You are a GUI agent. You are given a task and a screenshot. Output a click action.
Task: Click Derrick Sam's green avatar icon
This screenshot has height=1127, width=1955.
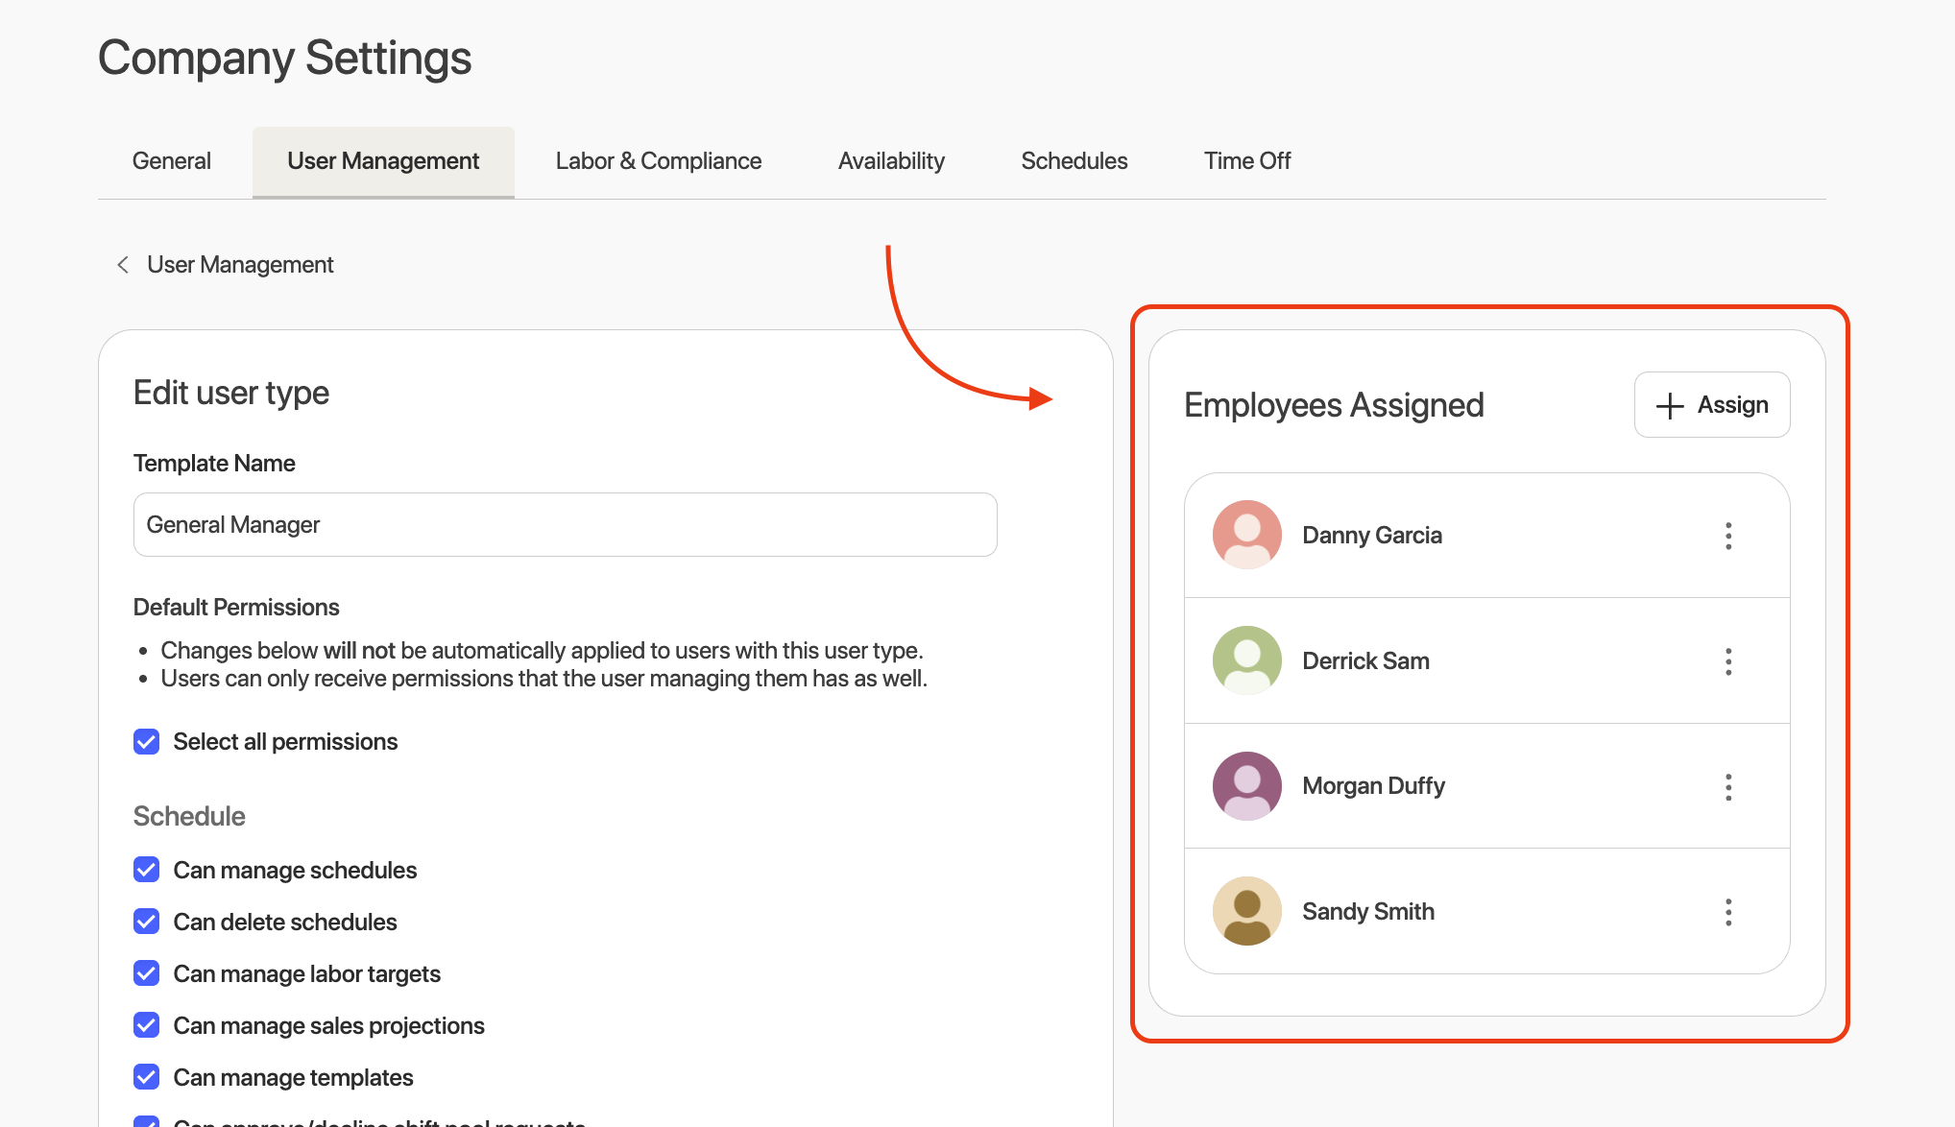pyautogui.click(x=1246, y=660)
